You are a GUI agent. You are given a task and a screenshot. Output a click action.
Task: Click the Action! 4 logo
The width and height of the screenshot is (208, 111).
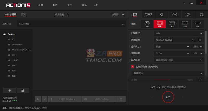click(x=18, y=5)
